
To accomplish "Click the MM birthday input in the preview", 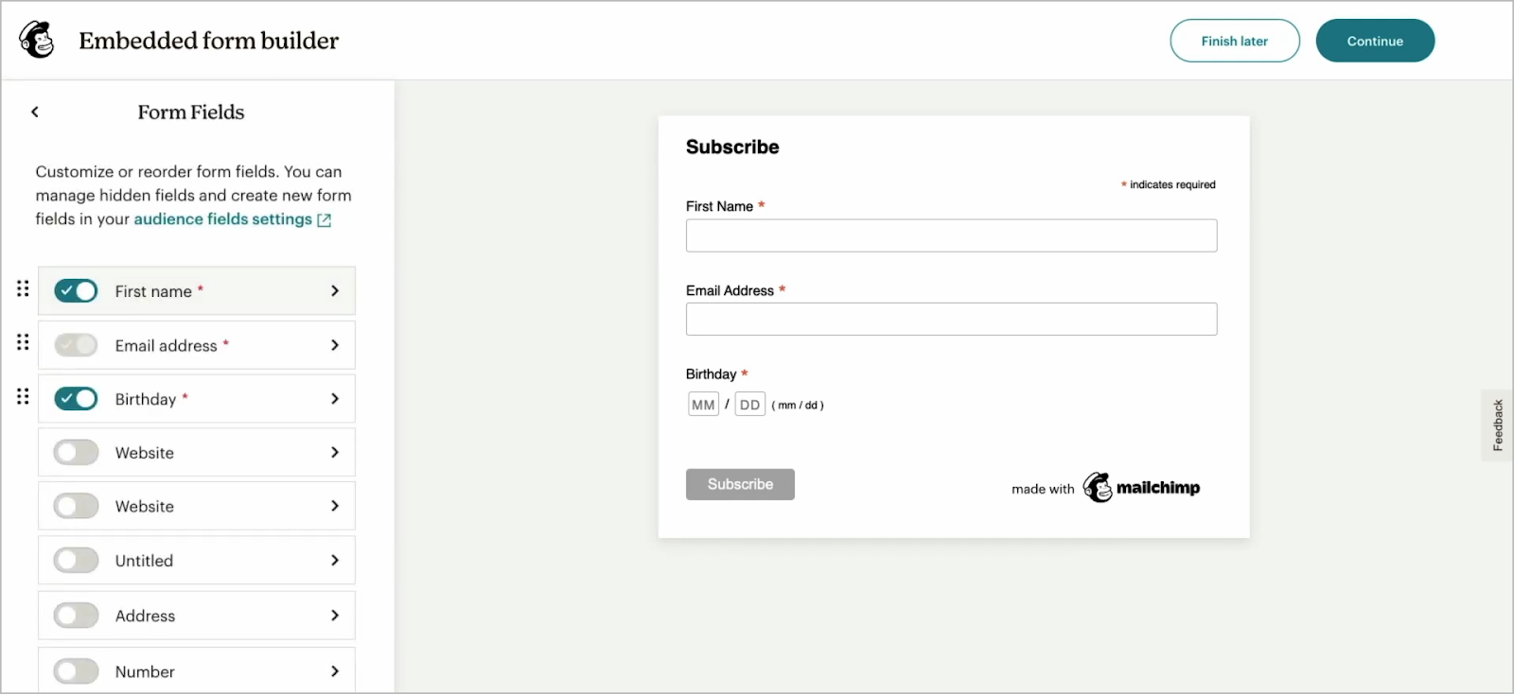I will 702,404.
